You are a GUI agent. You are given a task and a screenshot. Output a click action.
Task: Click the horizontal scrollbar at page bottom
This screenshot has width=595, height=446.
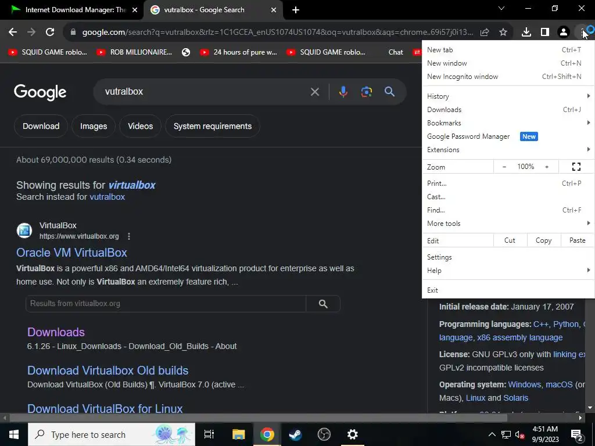(x=258, y=418)
